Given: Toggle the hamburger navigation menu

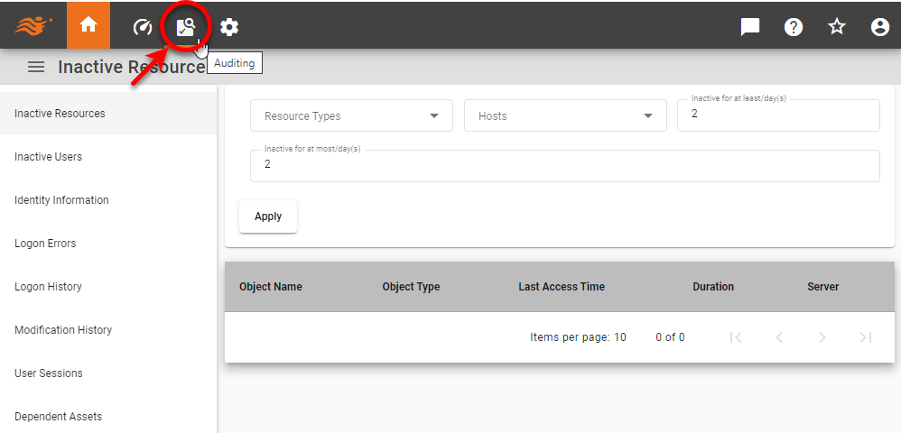Looking at the screenshot, I should [x=36, y=67].
